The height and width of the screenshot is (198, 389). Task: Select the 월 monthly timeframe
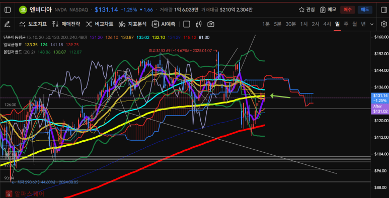tap(354, 24)
